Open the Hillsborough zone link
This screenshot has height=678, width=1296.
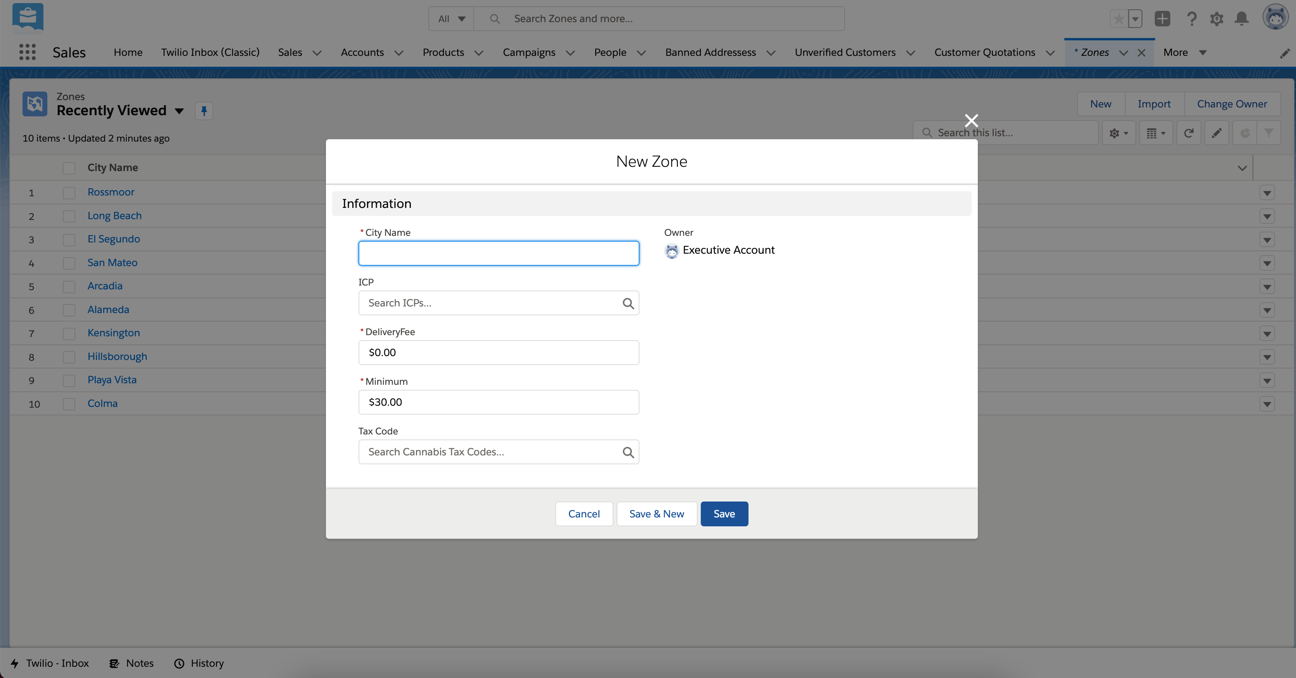pyautogui.click(x=117, y=356)
